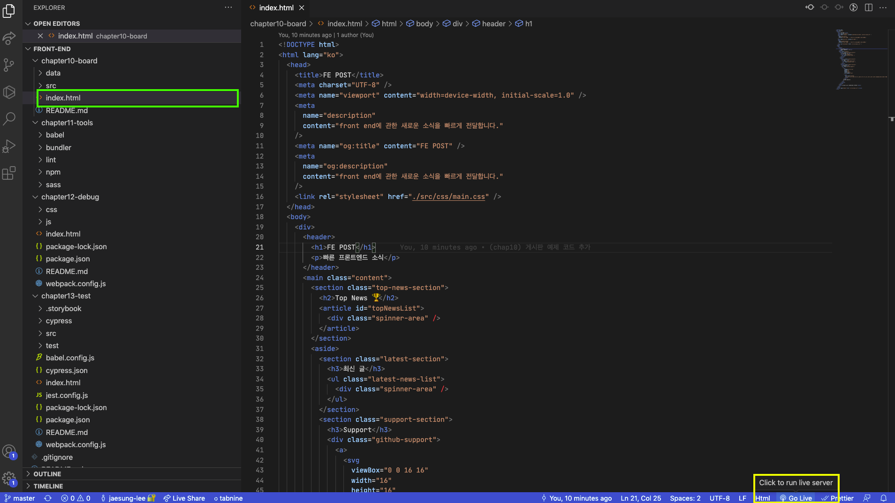Open the Live Share view in activity bar
895x503 pixels.
click(x=9, y=38)
